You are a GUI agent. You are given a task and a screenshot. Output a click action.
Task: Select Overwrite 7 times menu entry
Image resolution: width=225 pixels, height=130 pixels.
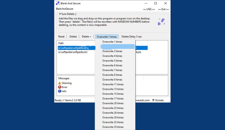(112, 70)
